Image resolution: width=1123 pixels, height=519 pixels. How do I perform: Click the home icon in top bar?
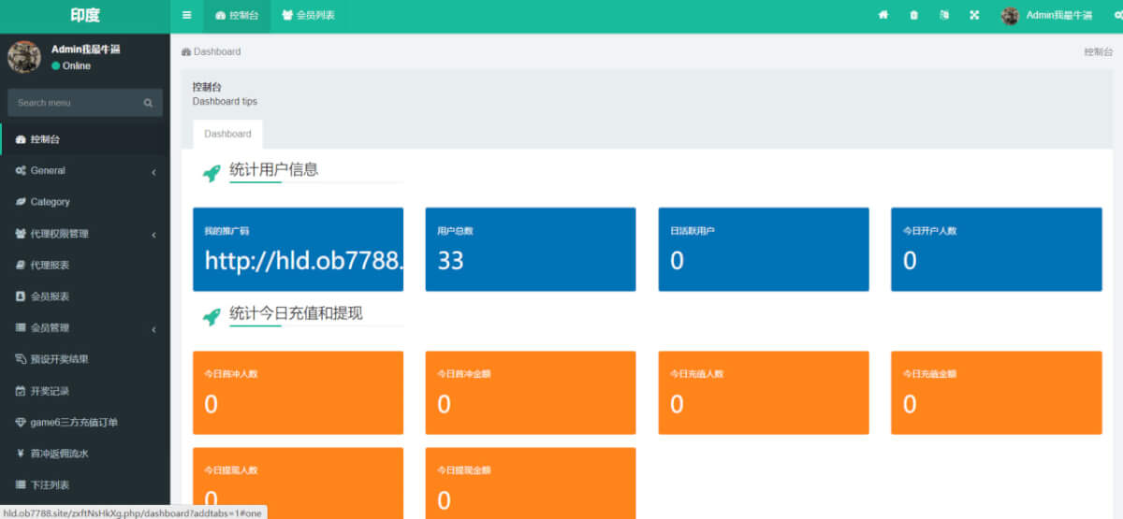point(882,16)
